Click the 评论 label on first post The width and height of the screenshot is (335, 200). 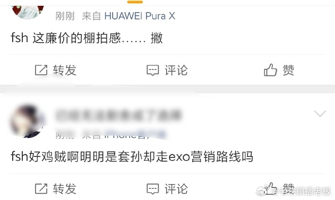click(x=176, y=70)
